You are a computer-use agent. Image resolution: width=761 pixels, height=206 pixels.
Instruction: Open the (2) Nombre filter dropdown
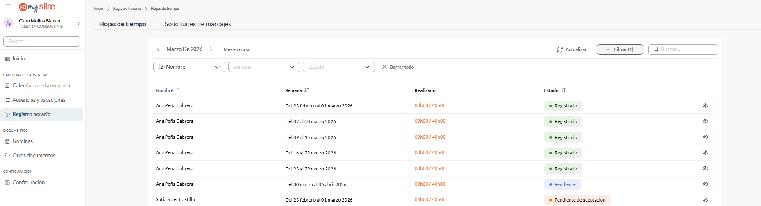[189, 67]
